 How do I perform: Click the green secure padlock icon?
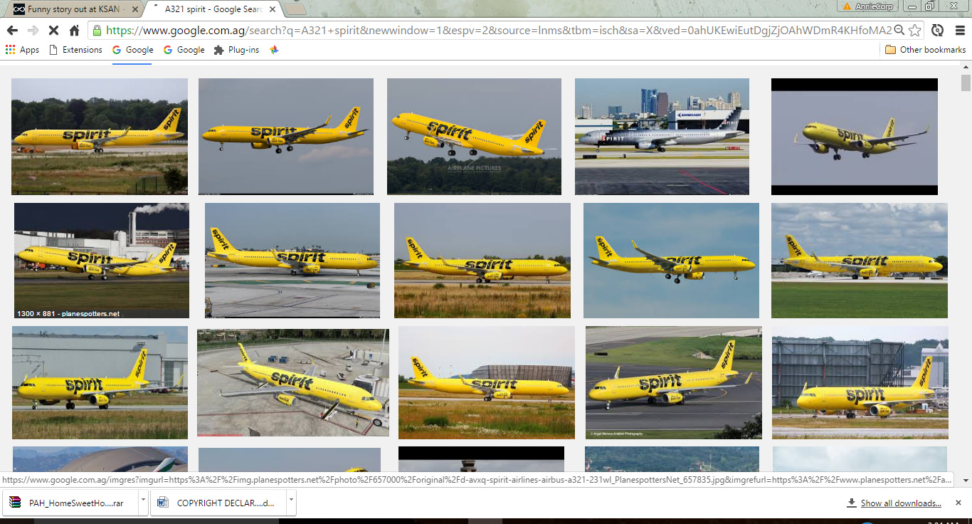click(97, 30)
